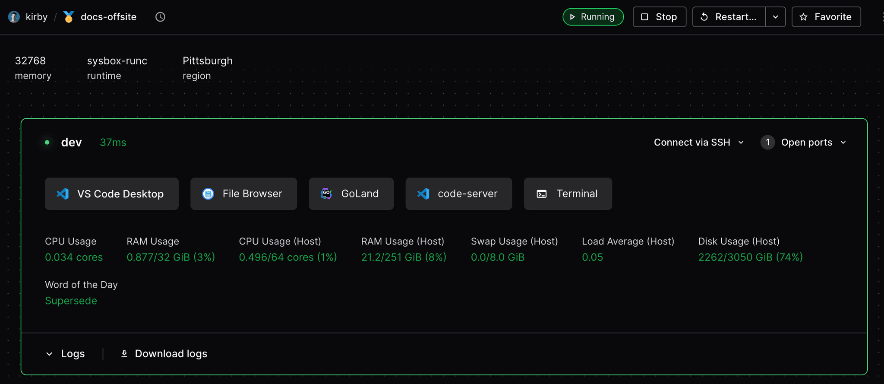Open the schedule clock icon beside docs-offsite
The width and height of the screenshot is (884, 384).
point(160,17)
